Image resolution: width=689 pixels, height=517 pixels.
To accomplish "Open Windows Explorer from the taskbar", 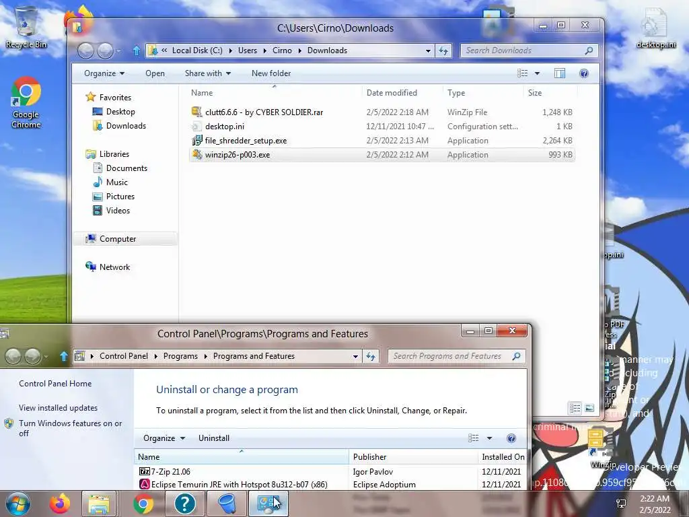I will point(100,504).
